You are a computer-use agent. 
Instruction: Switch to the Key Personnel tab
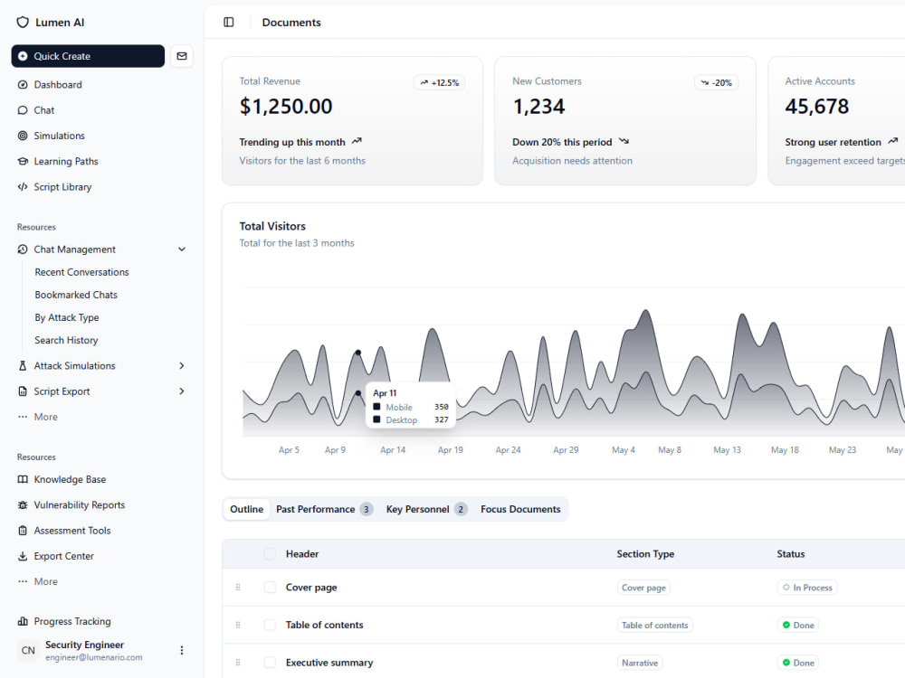tap(426, 509)
